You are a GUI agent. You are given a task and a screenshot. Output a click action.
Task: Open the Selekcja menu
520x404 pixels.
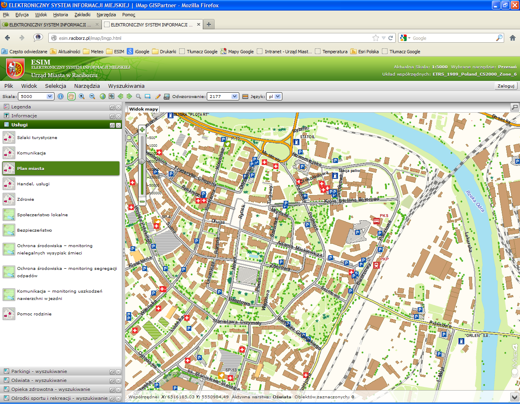click(55, 86)
